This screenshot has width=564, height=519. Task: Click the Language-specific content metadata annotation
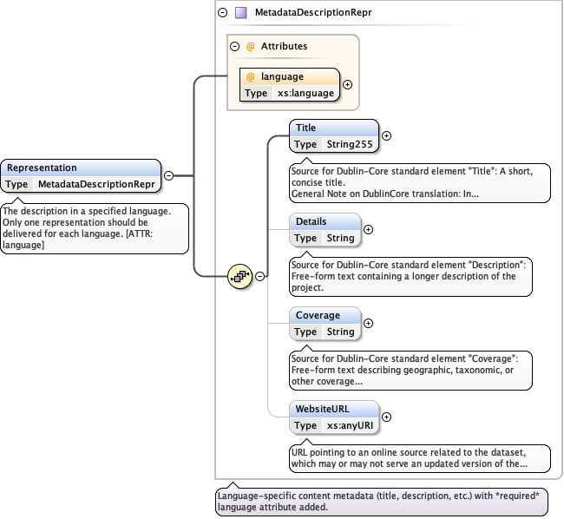(382, 501)
